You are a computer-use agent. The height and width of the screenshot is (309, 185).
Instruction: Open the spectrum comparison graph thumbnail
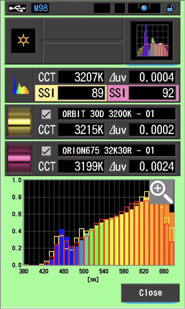point(152,41)
